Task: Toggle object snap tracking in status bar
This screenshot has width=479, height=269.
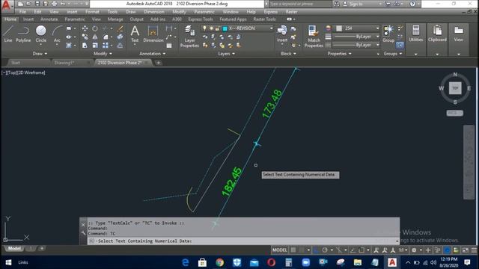Action: coord(353,250)
